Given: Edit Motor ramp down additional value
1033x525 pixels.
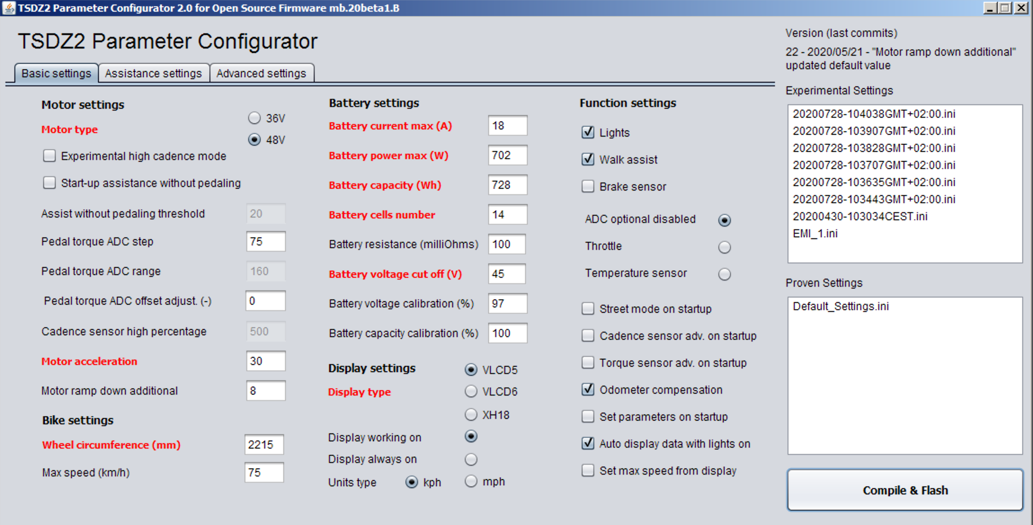Looking at the screenshot, I should [x=266, y=391].
